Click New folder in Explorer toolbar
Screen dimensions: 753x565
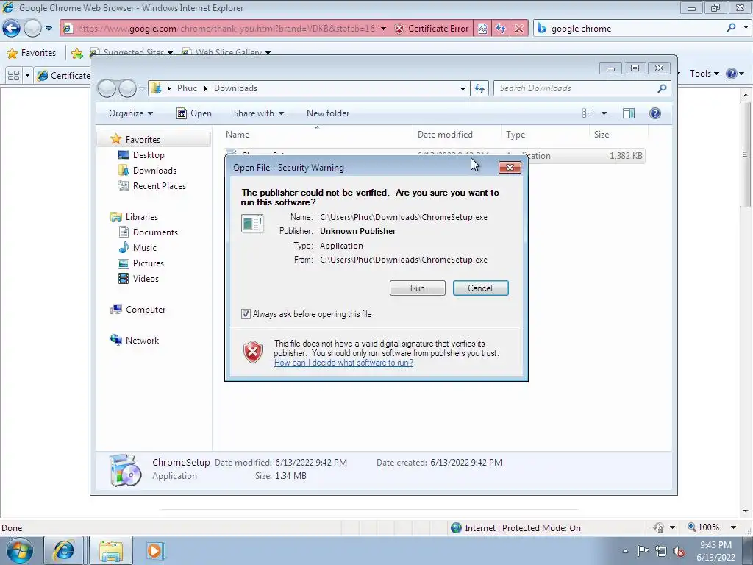328,113
